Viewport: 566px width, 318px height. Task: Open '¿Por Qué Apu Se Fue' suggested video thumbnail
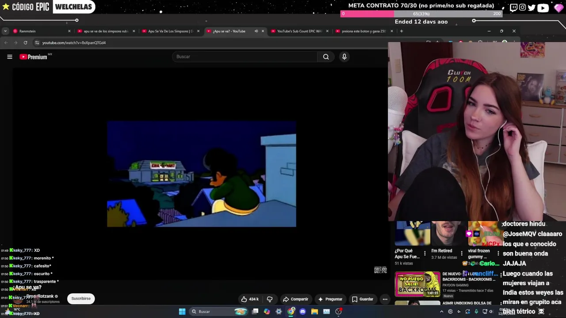413,234
